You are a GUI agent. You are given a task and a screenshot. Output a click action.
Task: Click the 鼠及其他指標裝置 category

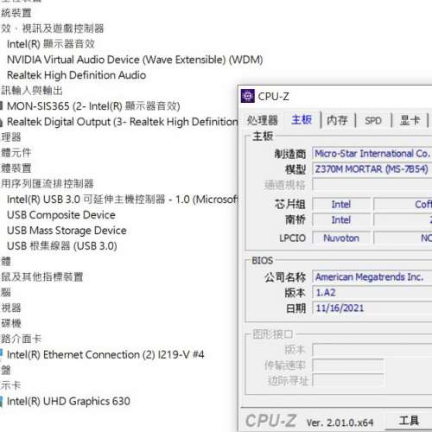41,277
